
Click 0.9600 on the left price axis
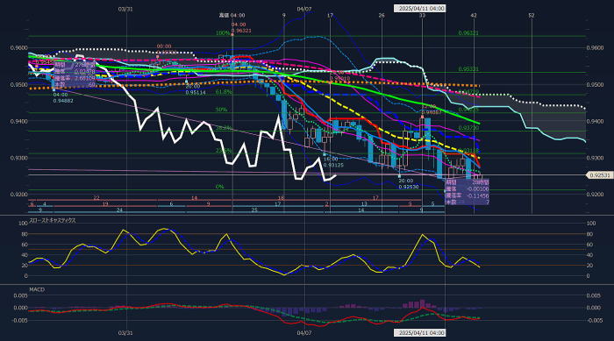click(18, 47)
